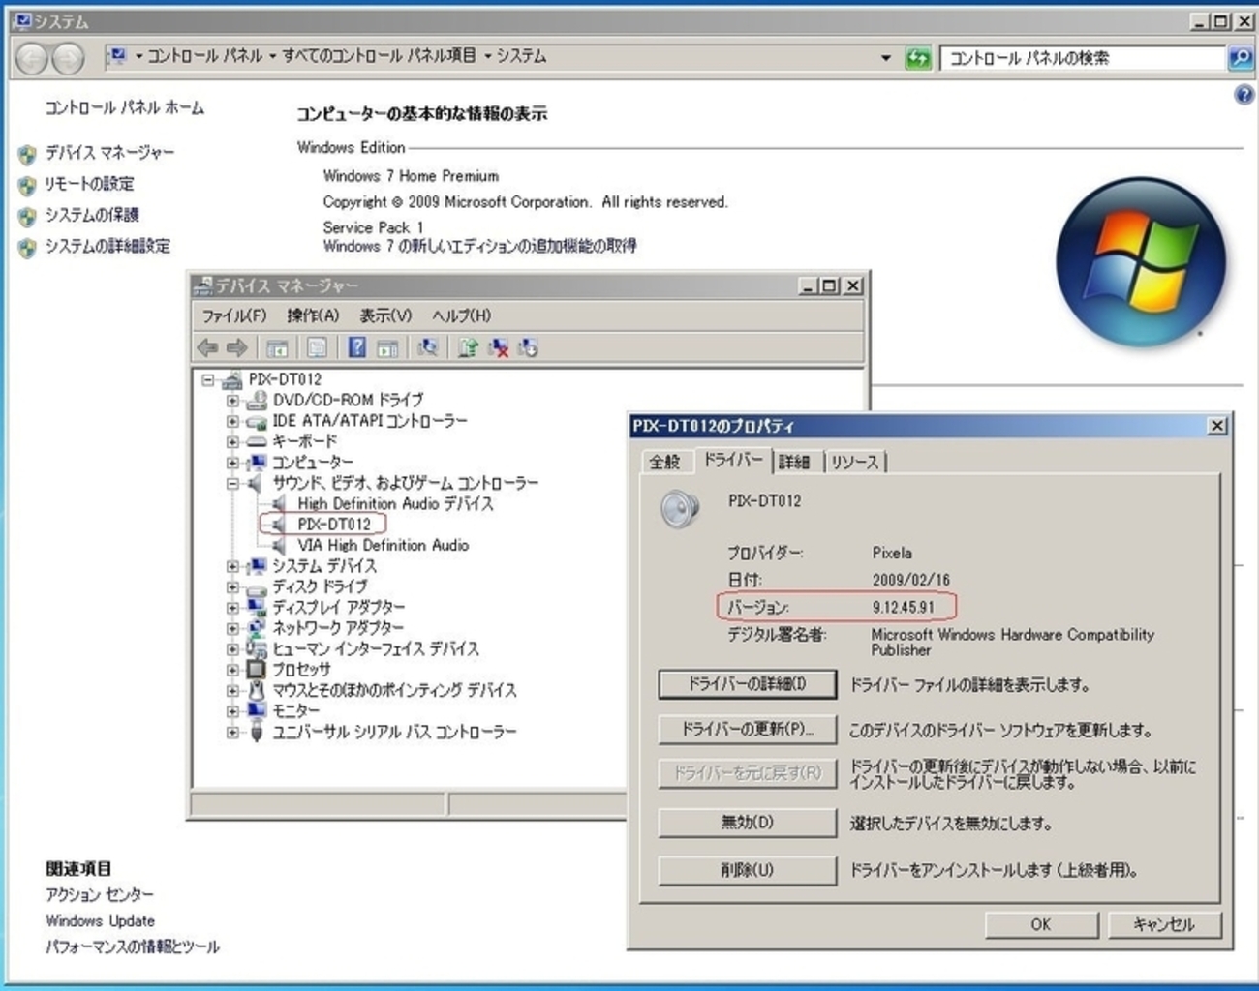Image resolution: width=1259 pixels, height=991 pixels.
Task: Toggle the action pane icon in Device Manager toolbar
Action: tap(387, 347)
